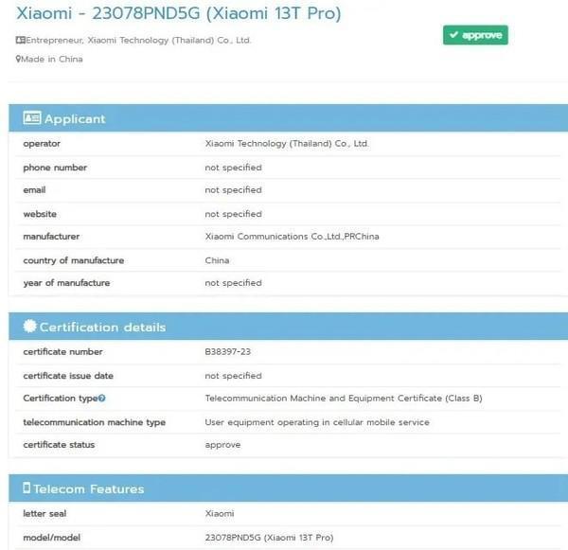
Task: Click certificate number B38397-23
Action: 227,352
